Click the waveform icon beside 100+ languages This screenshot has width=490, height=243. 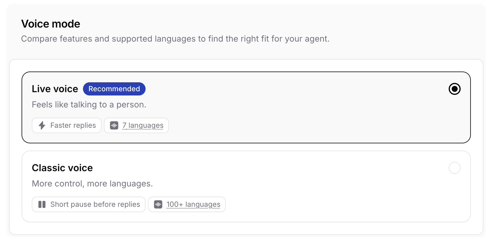coord(158,204)
